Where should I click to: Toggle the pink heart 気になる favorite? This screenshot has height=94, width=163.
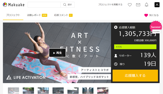click(151, 15)
